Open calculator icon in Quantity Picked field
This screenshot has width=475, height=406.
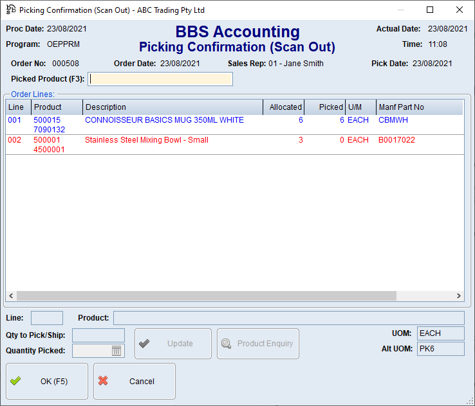pyautogui.click(x=116, y=351)
